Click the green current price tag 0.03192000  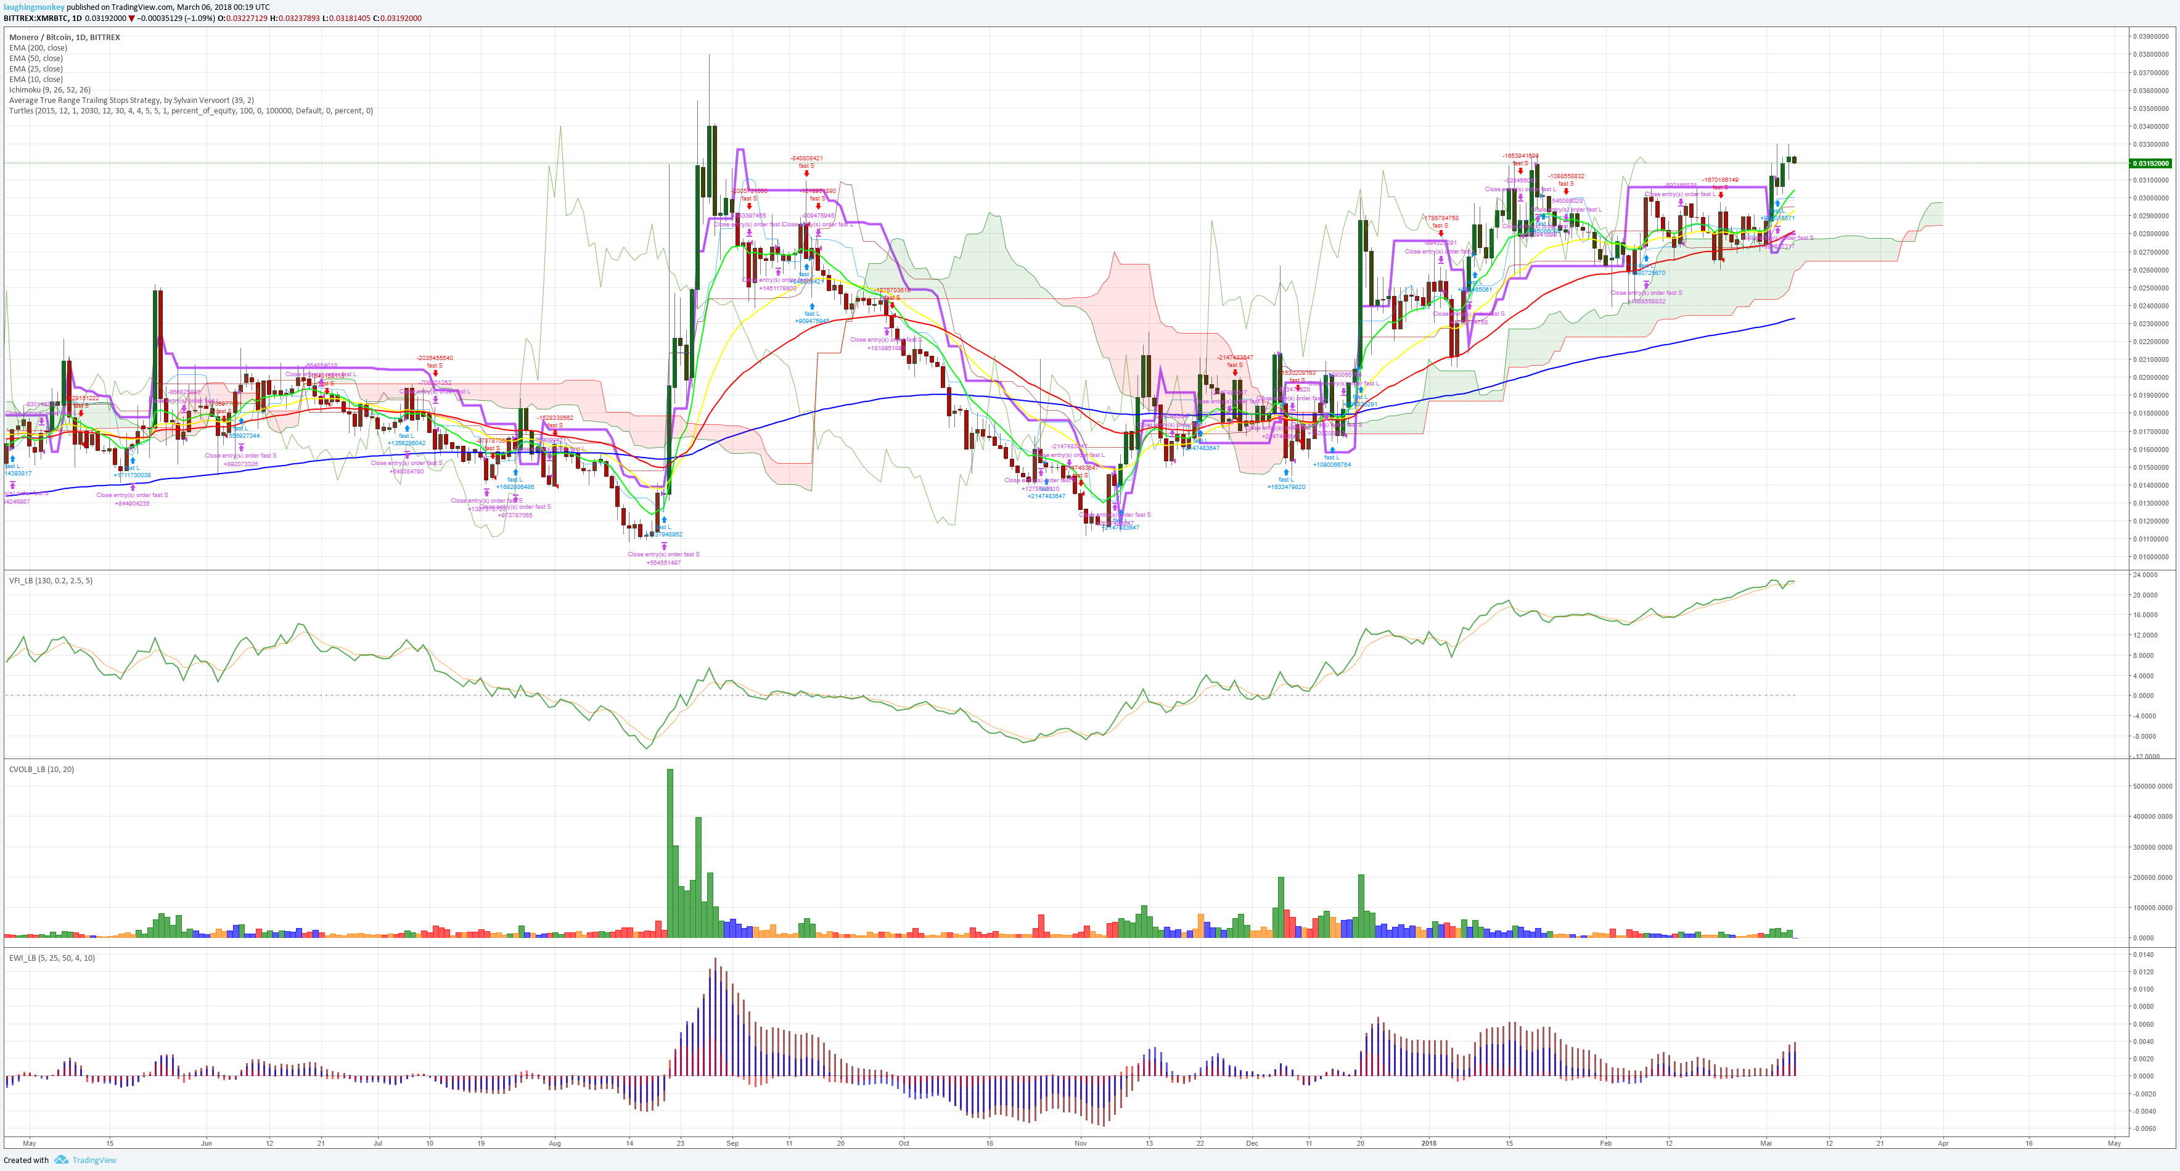point(2150,163)
